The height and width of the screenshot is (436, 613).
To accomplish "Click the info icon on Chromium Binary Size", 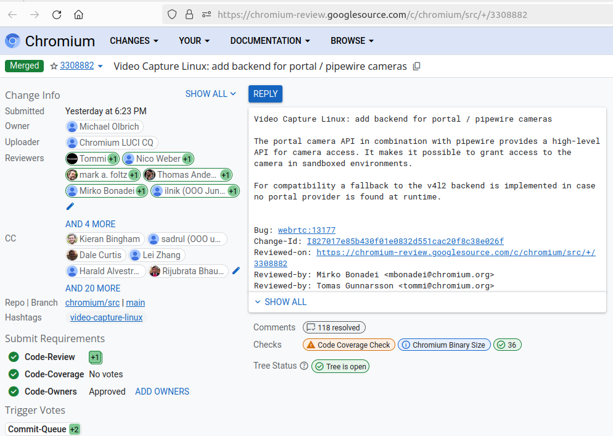I will pyautogui.click(x=406, y=345).
